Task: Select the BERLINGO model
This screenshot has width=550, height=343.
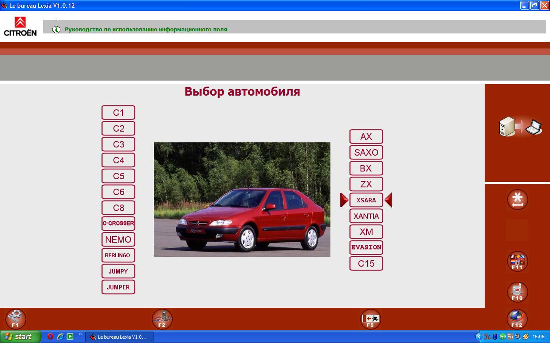Action: pos(118,256)
